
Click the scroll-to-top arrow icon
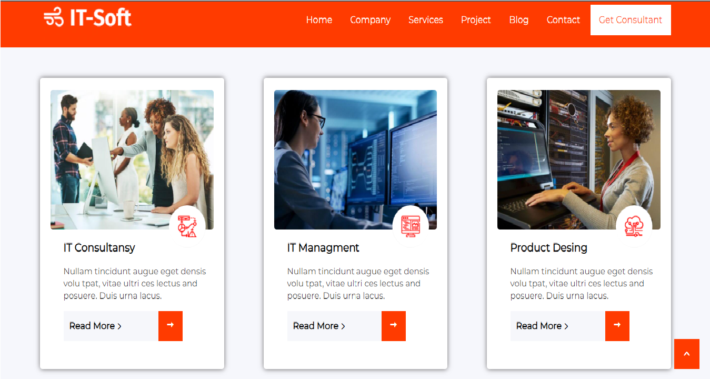(686, 354)
